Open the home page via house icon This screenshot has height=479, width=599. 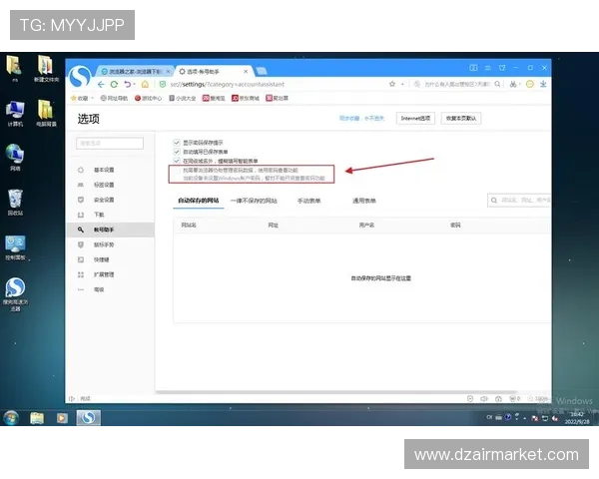coord(145,85)
